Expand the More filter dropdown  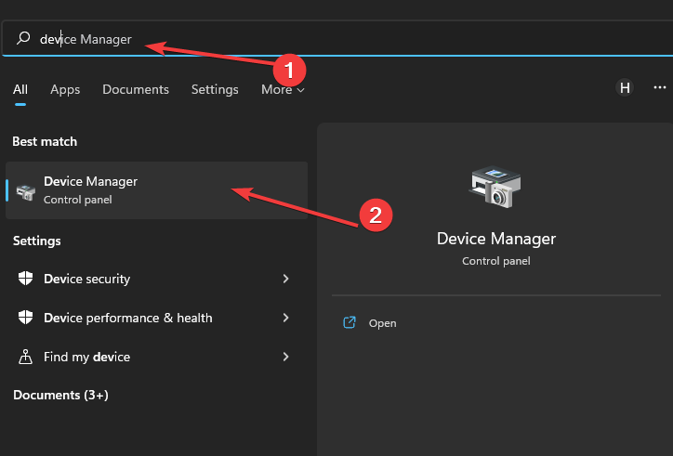(283, 90)
